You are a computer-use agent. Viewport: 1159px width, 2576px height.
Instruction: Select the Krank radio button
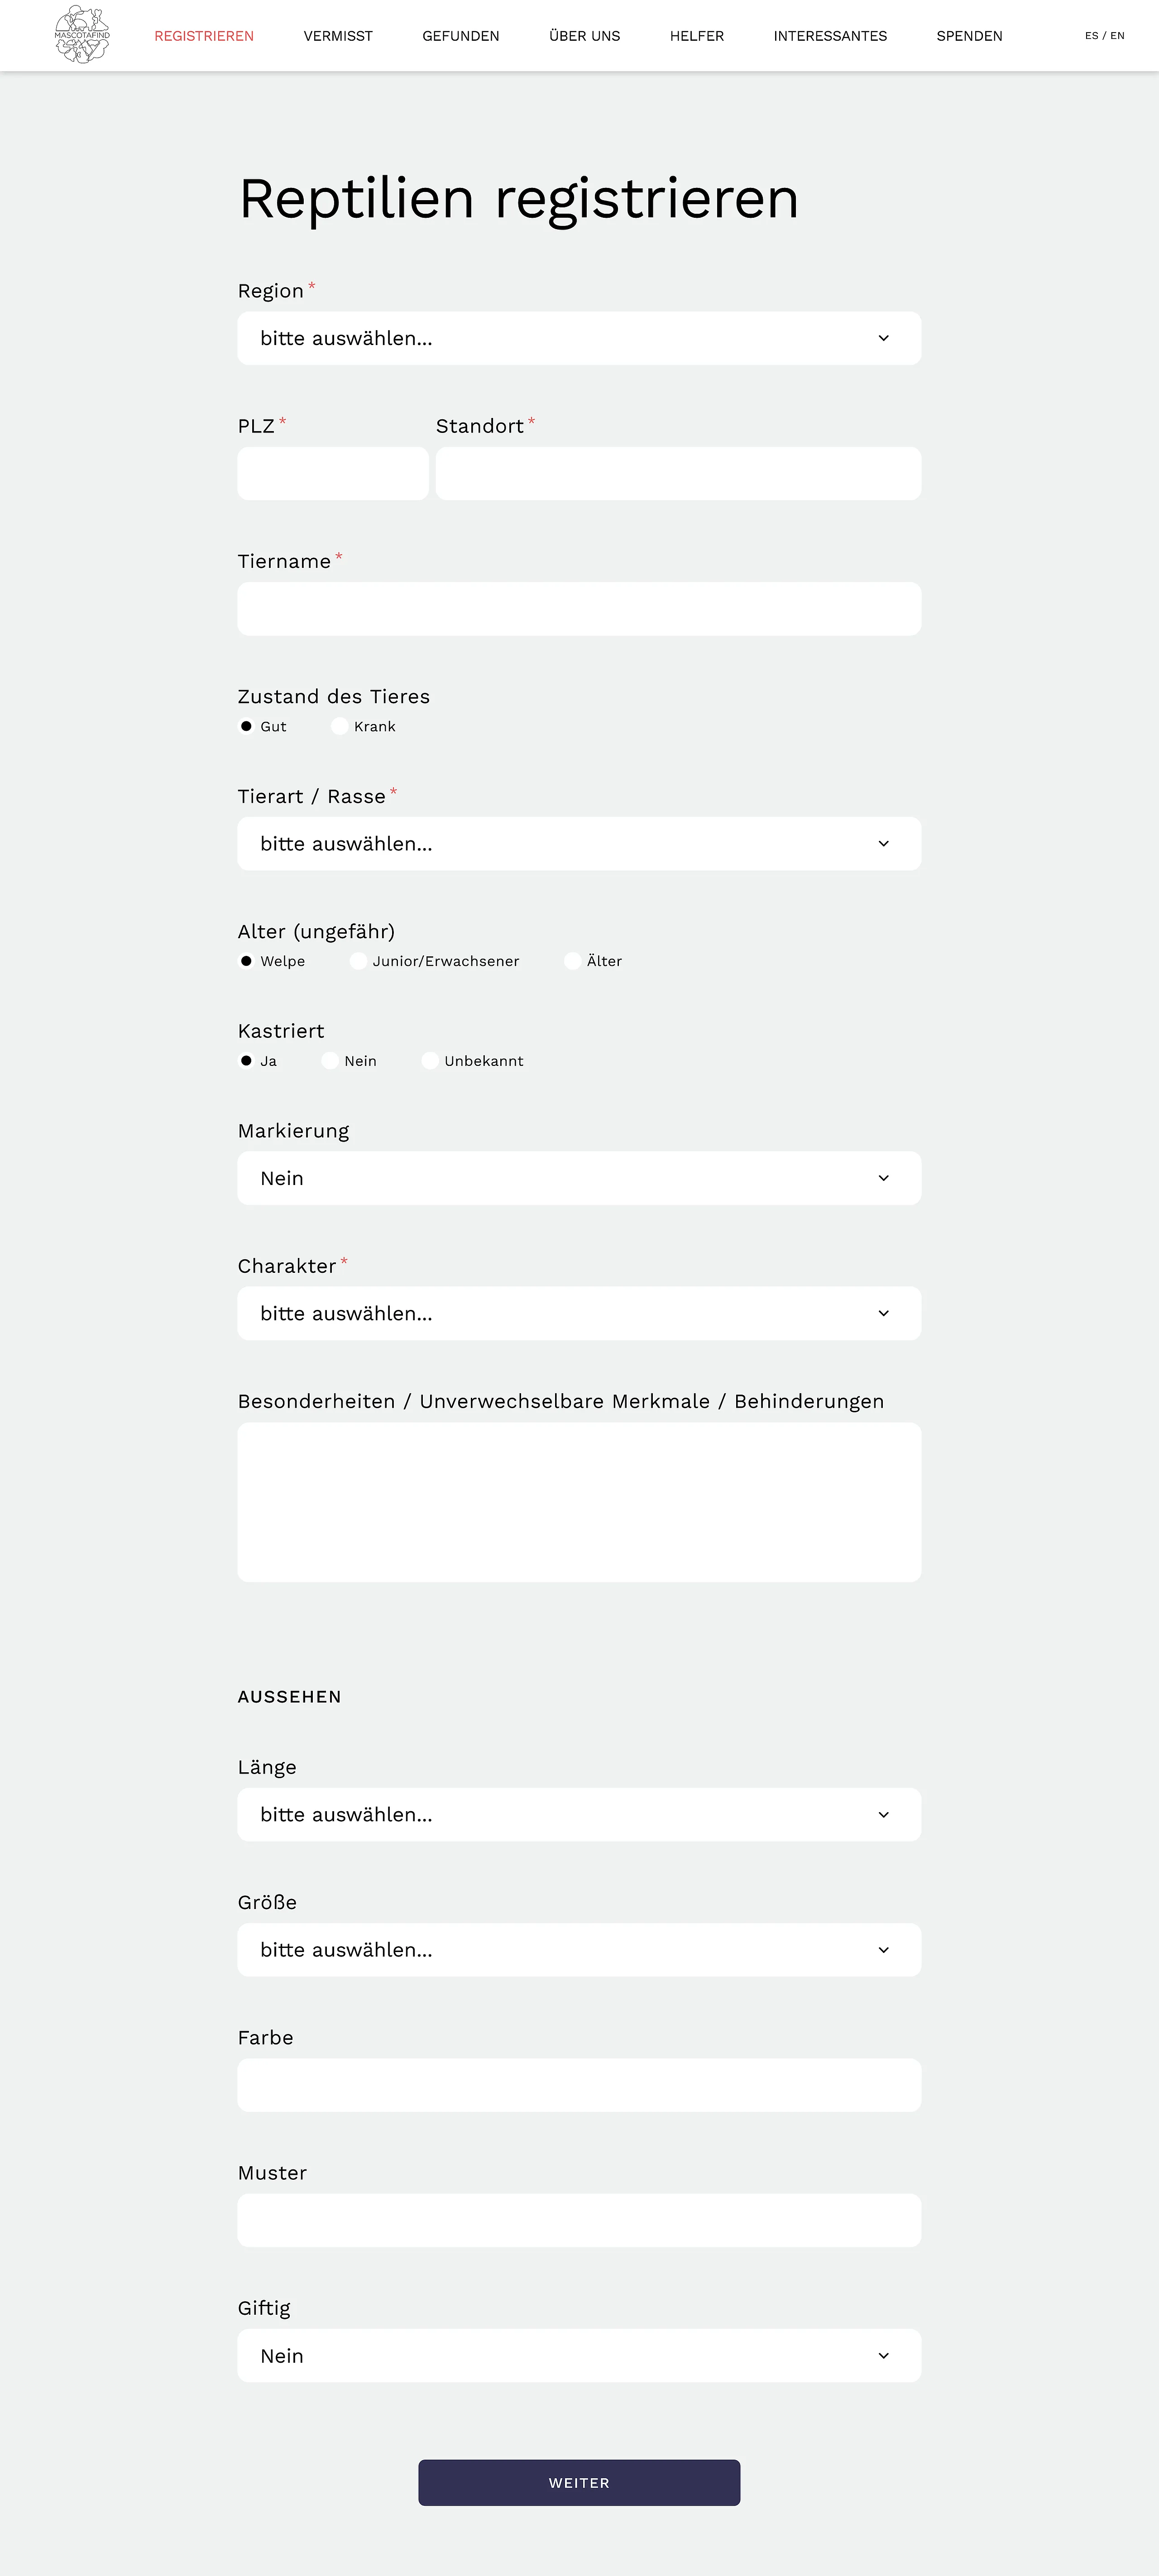(340, 726)
